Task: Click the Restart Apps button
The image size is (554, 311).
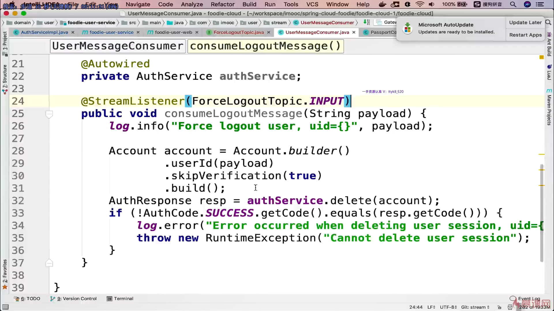Action: 525,35
